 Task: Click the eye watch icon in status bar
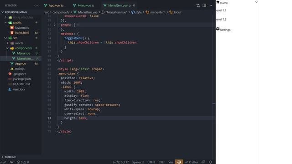coord(11,162)
